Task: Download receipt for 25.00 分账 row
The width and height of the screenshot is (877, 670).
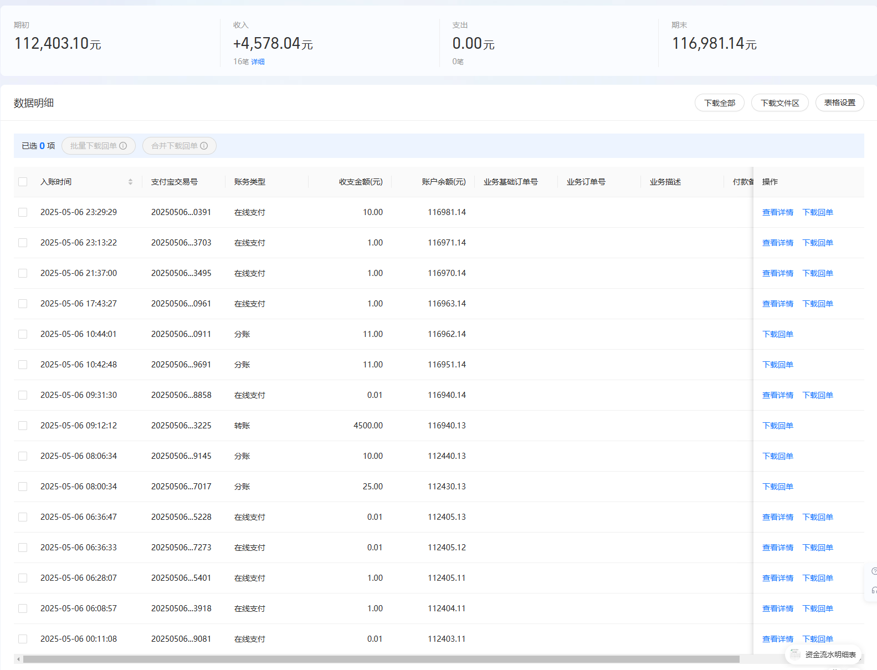Action: (777, 487)
